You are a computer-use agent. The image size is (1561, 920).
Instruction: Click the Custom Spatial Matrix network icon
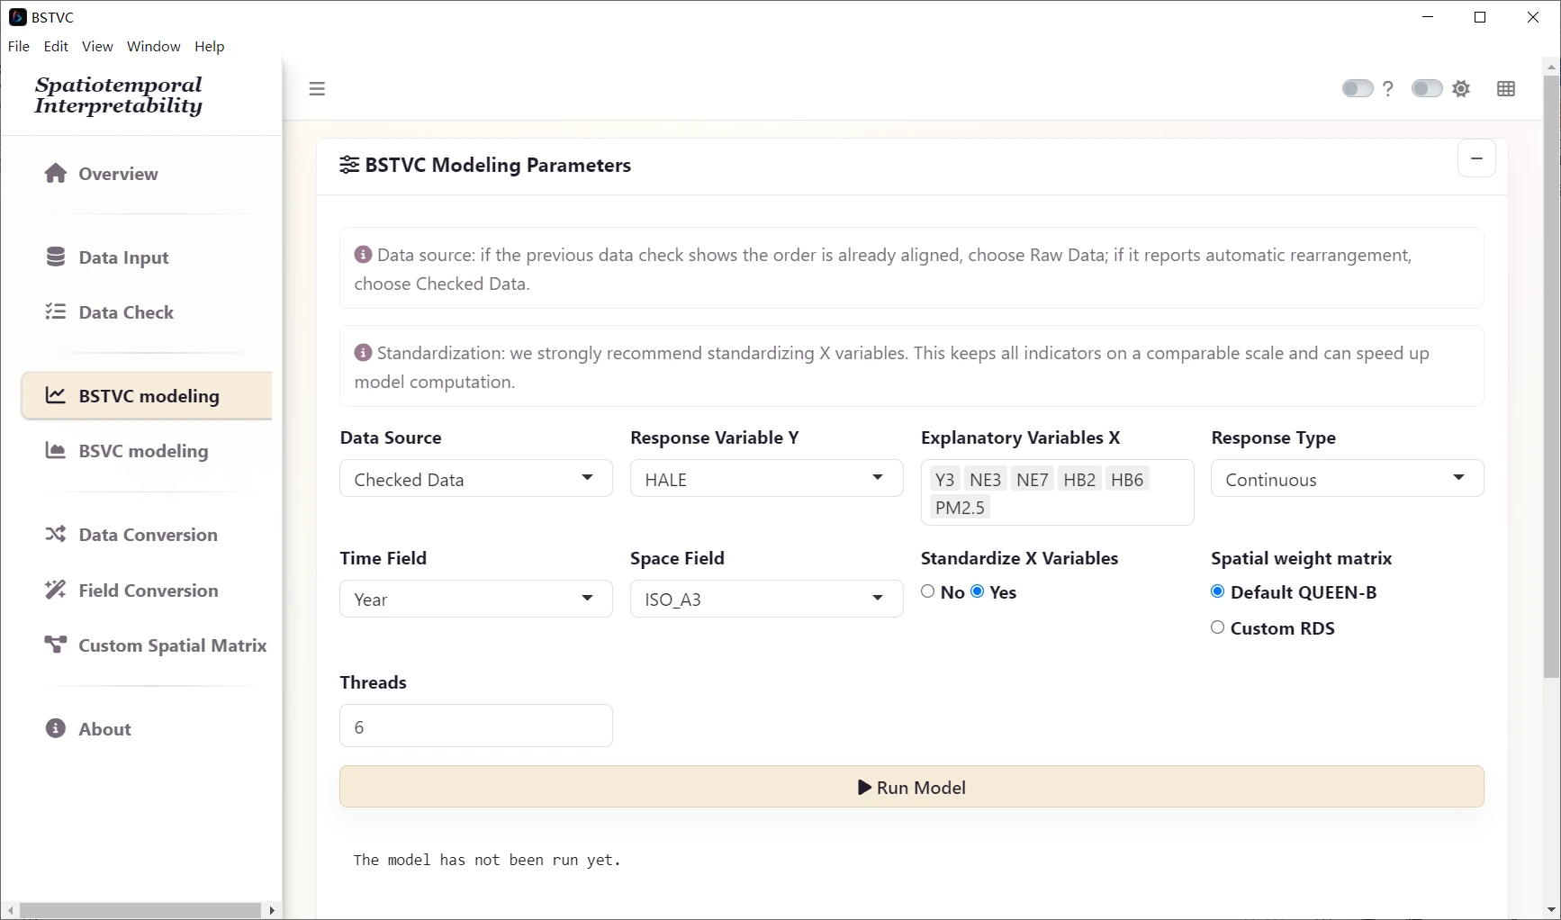56,645
